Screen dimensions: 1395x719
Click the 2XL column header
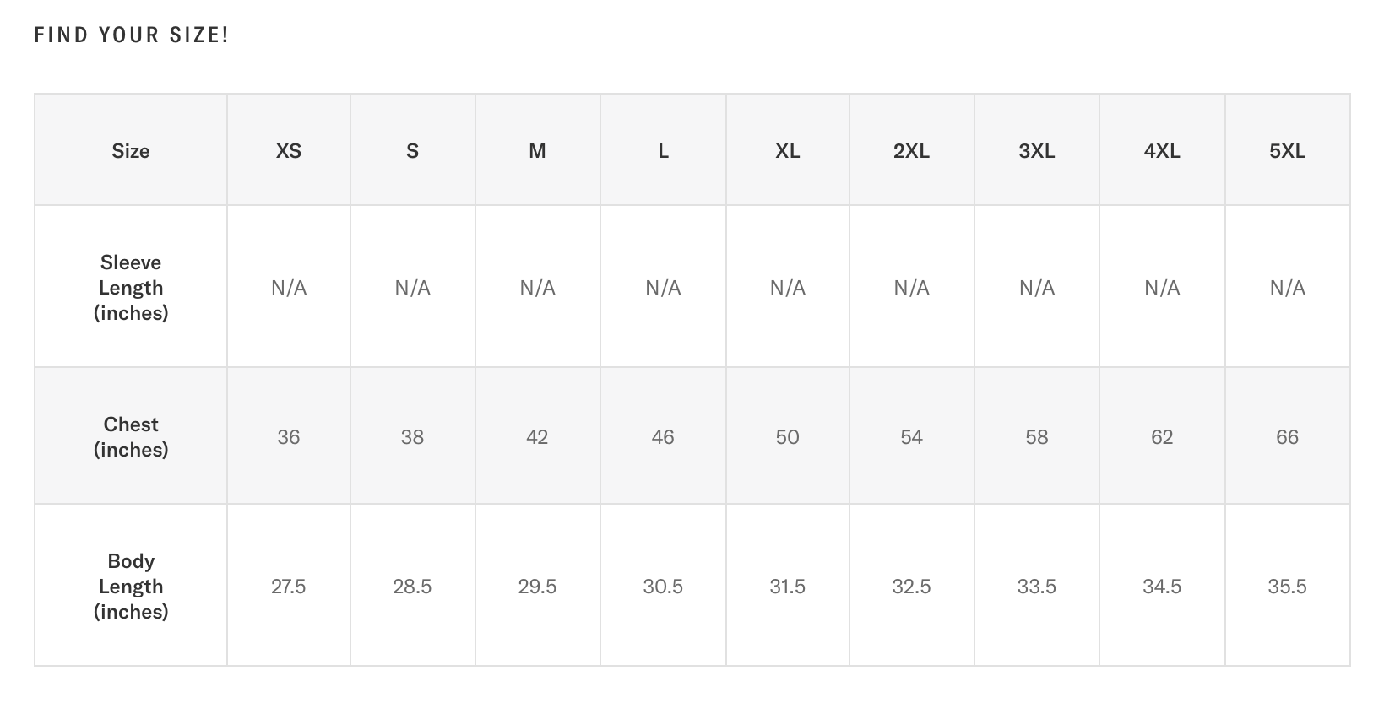point(911,151)
